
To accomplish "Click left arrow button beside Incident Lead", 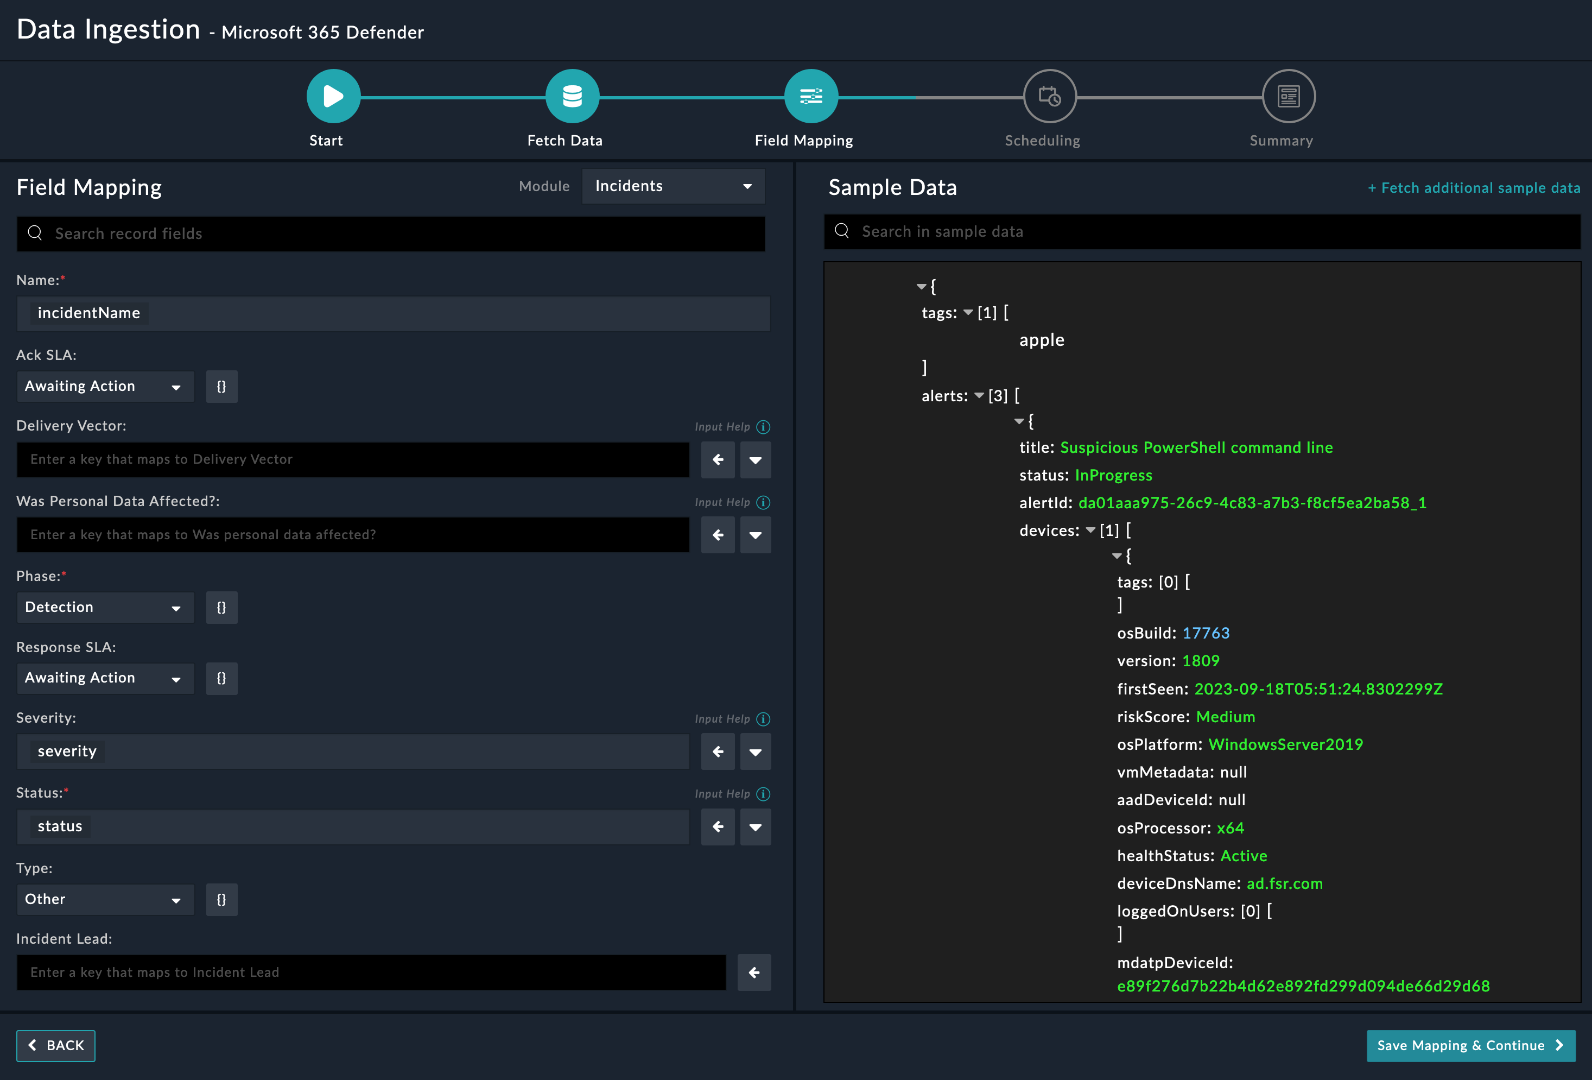I will click(754, 972).
